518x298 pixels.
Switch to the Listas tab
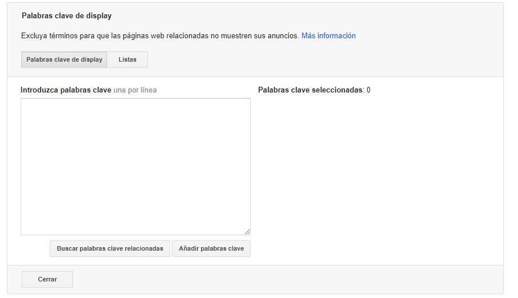point(127,60)
